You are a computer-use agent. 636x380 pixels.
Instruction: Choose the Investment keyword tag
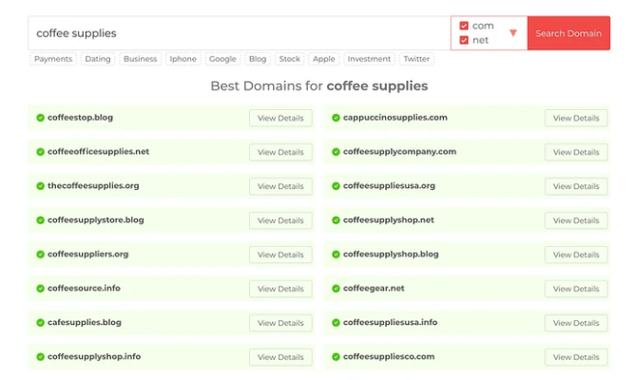point(369,59)
